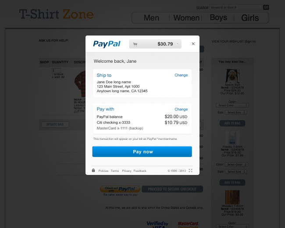
Task: Click the GO search button
Action: tap(266, 7)
